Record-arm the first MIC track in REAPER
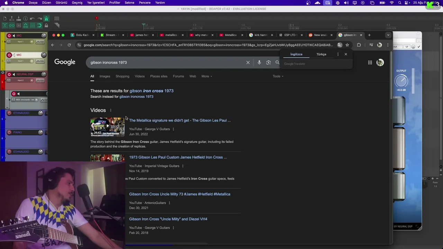The height and width of the screenshot is (249, 443). [x=9, y=36]
